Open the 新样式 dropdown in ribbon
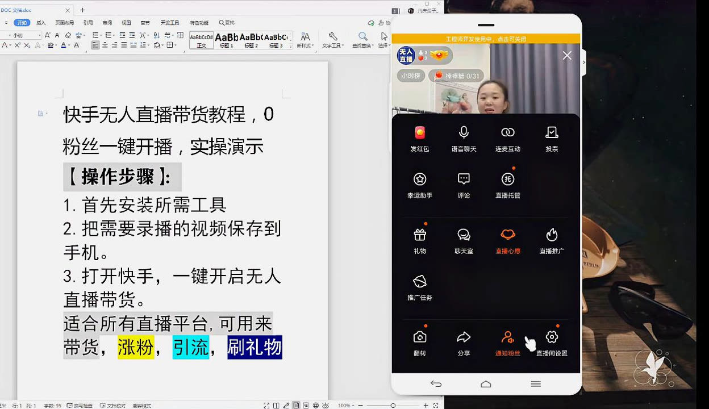 (305, 45)
